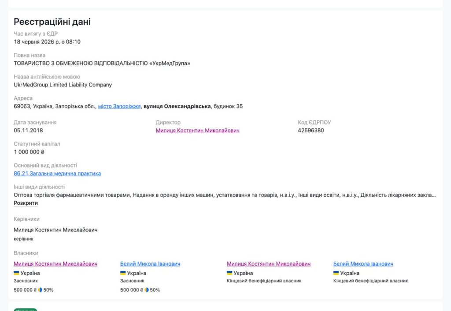Open founder Милиця Костянтин Миколайович with 500 000 ₴ share
Image resolution: width=451 pixels, height=311 pixels.
(x=55, y=264)
